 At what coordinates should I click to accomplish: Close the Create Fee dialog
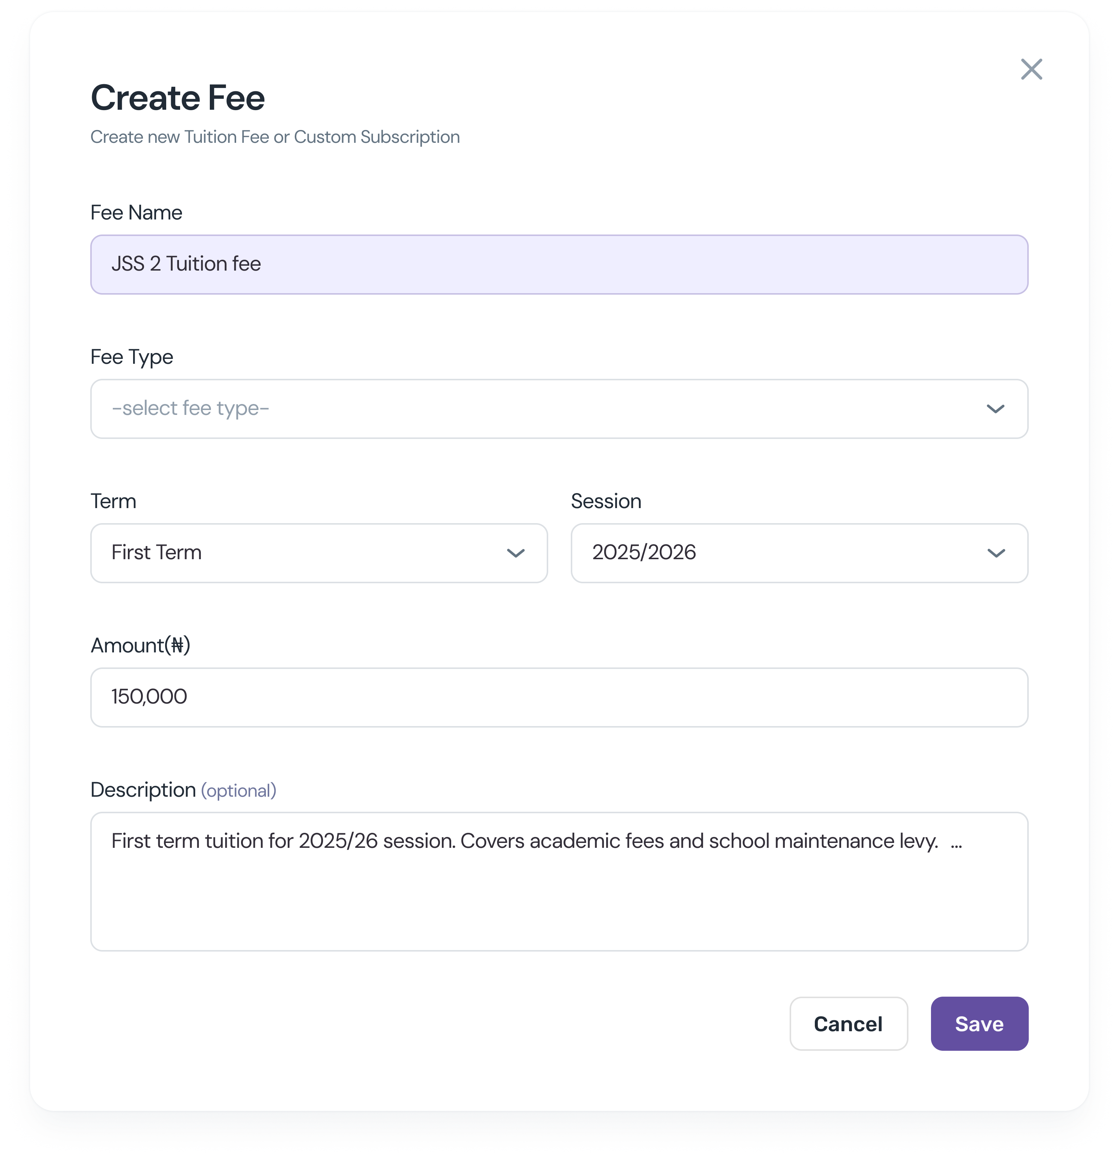[x=1031, y=69]
